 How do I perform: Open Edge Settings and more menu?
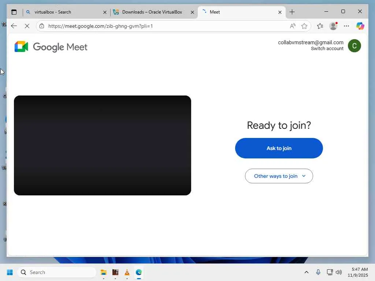click(346, 26)
